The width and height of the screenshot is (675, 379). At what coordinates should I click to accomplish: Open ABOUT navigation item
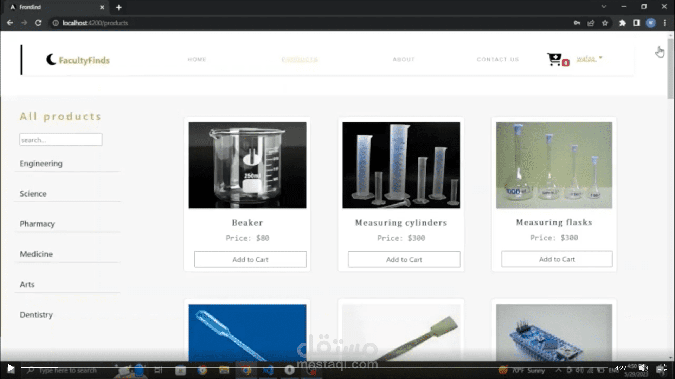404,59
